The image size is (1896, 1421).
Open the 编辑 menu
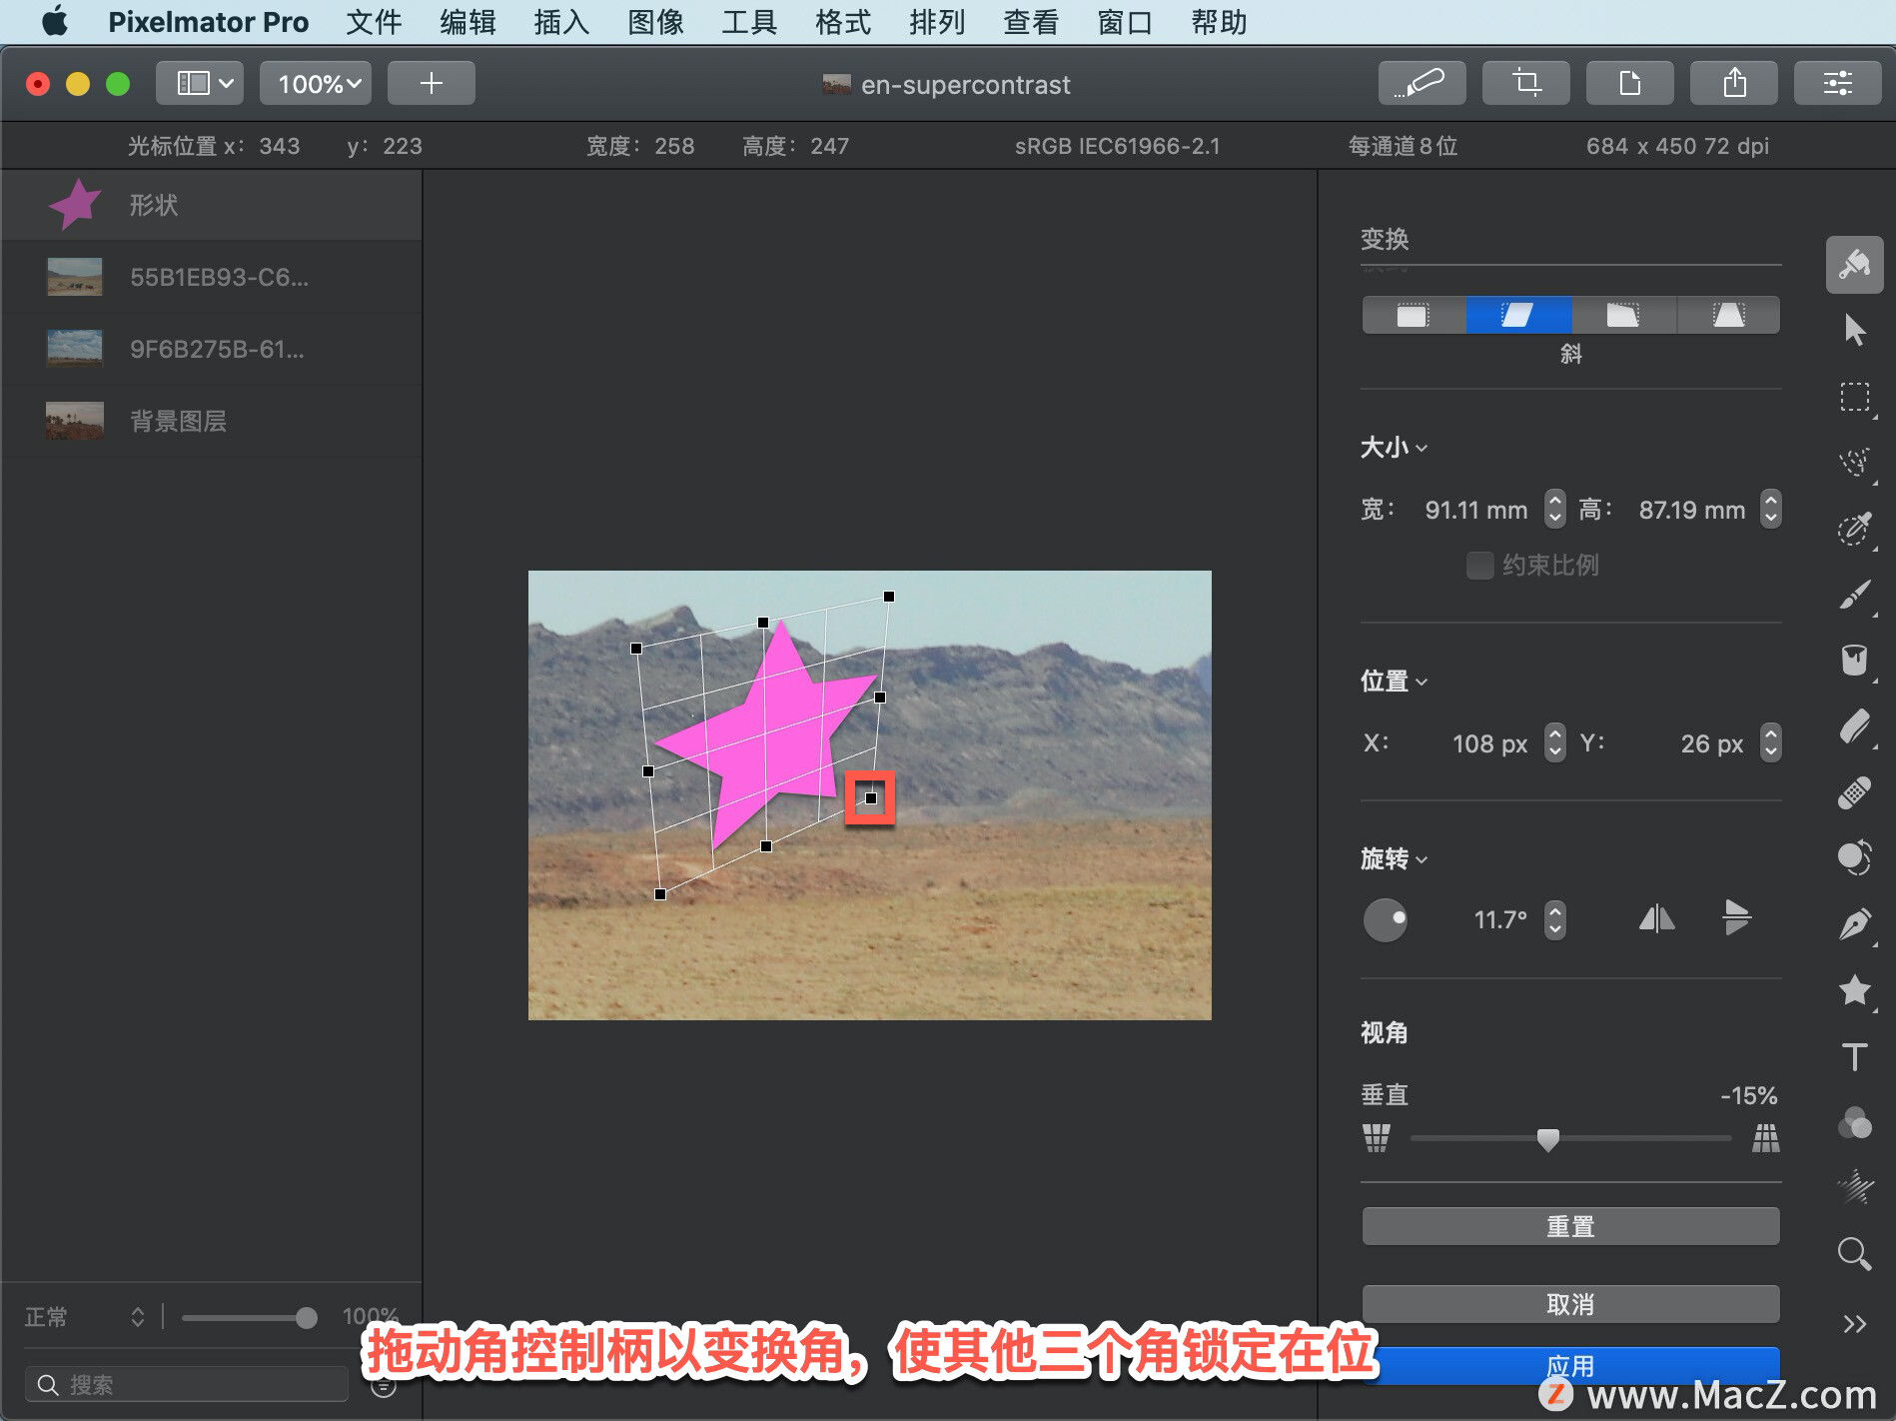point(468,22)
